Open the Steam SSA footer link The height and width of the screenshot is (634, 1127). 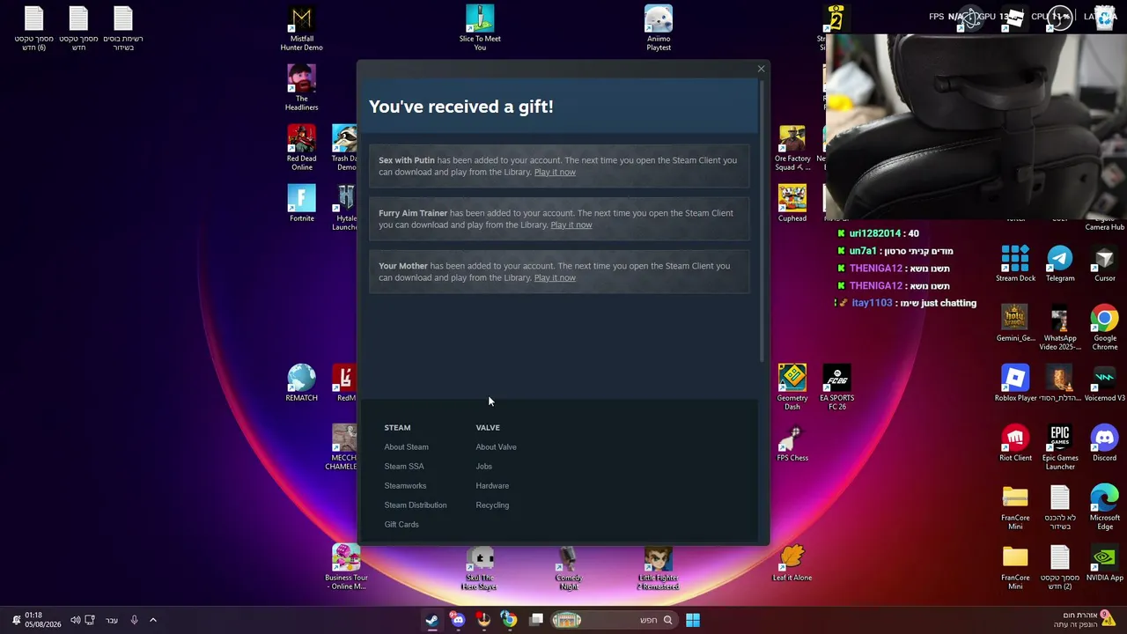pyautogui.click(x=404, y=467)
